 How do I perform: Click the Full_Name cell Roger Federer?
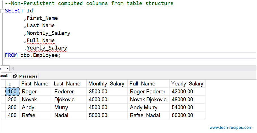point(148,92)
